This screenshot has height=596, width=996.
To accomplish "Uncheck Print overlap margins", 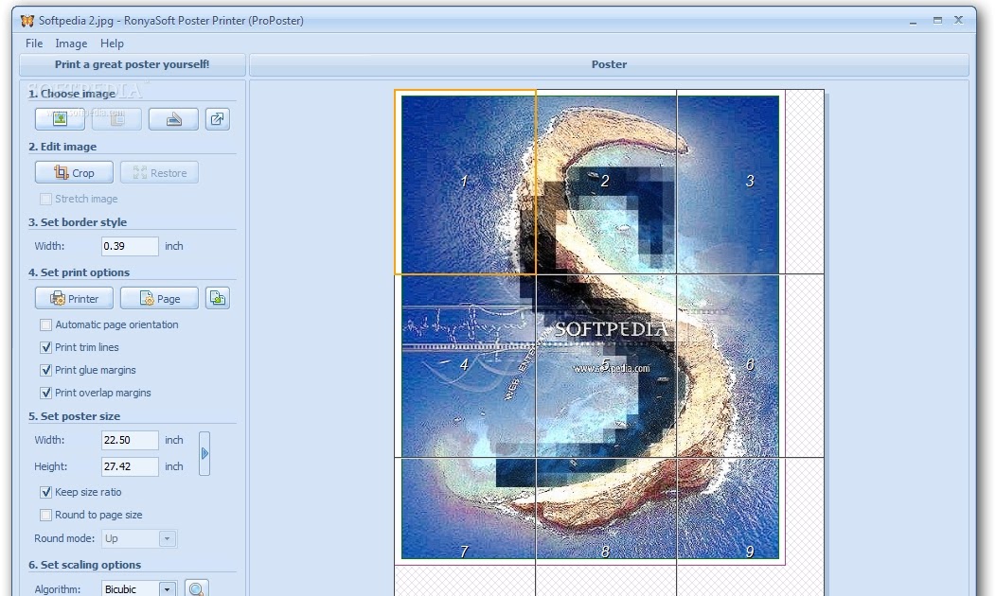I will click(45, 393).
